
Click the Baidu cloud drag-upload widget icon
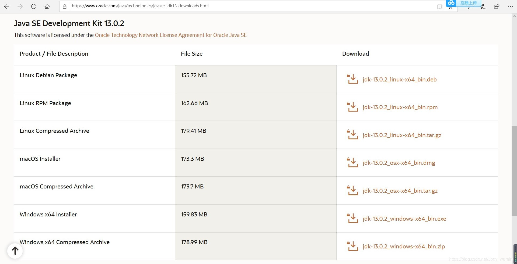coord(451,3)
